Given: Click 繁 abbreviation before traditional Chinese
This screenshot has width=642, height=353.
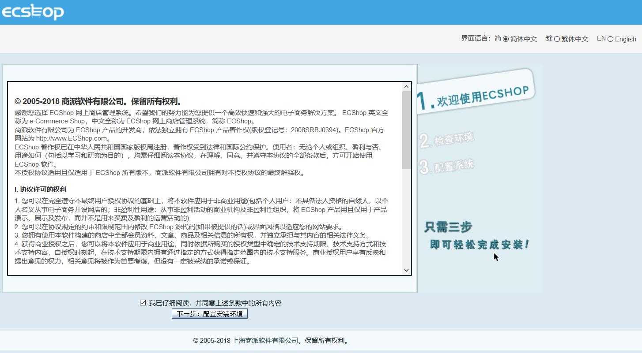Looking at the screenshot, I should 549,38.
